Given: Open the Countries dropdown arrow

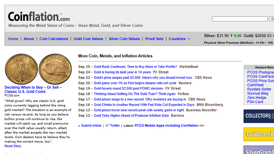Looking at the screenshot, I should [189, 39].
